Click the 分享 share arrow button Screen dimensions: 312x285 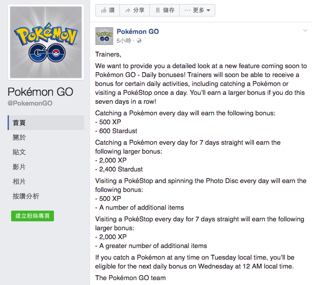click(x=134, y=10)
